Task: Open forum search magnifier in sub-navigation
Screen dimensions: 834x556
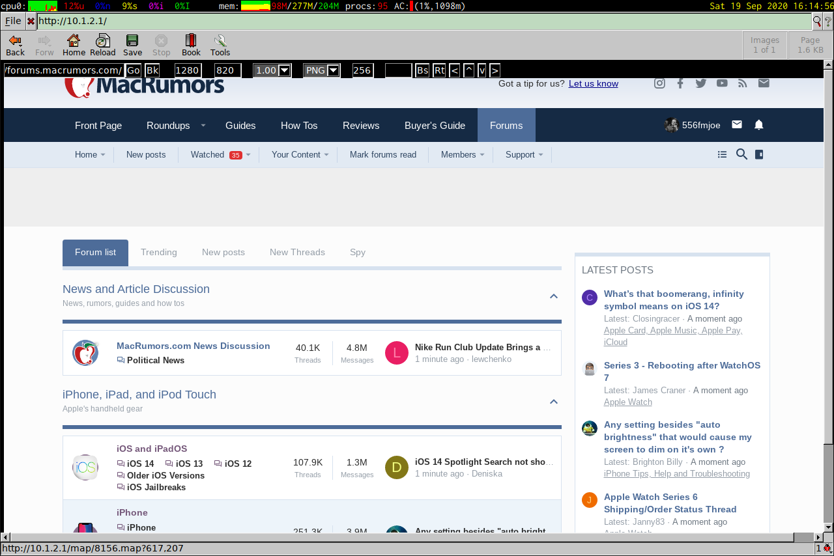Action: tap(741, 154)
